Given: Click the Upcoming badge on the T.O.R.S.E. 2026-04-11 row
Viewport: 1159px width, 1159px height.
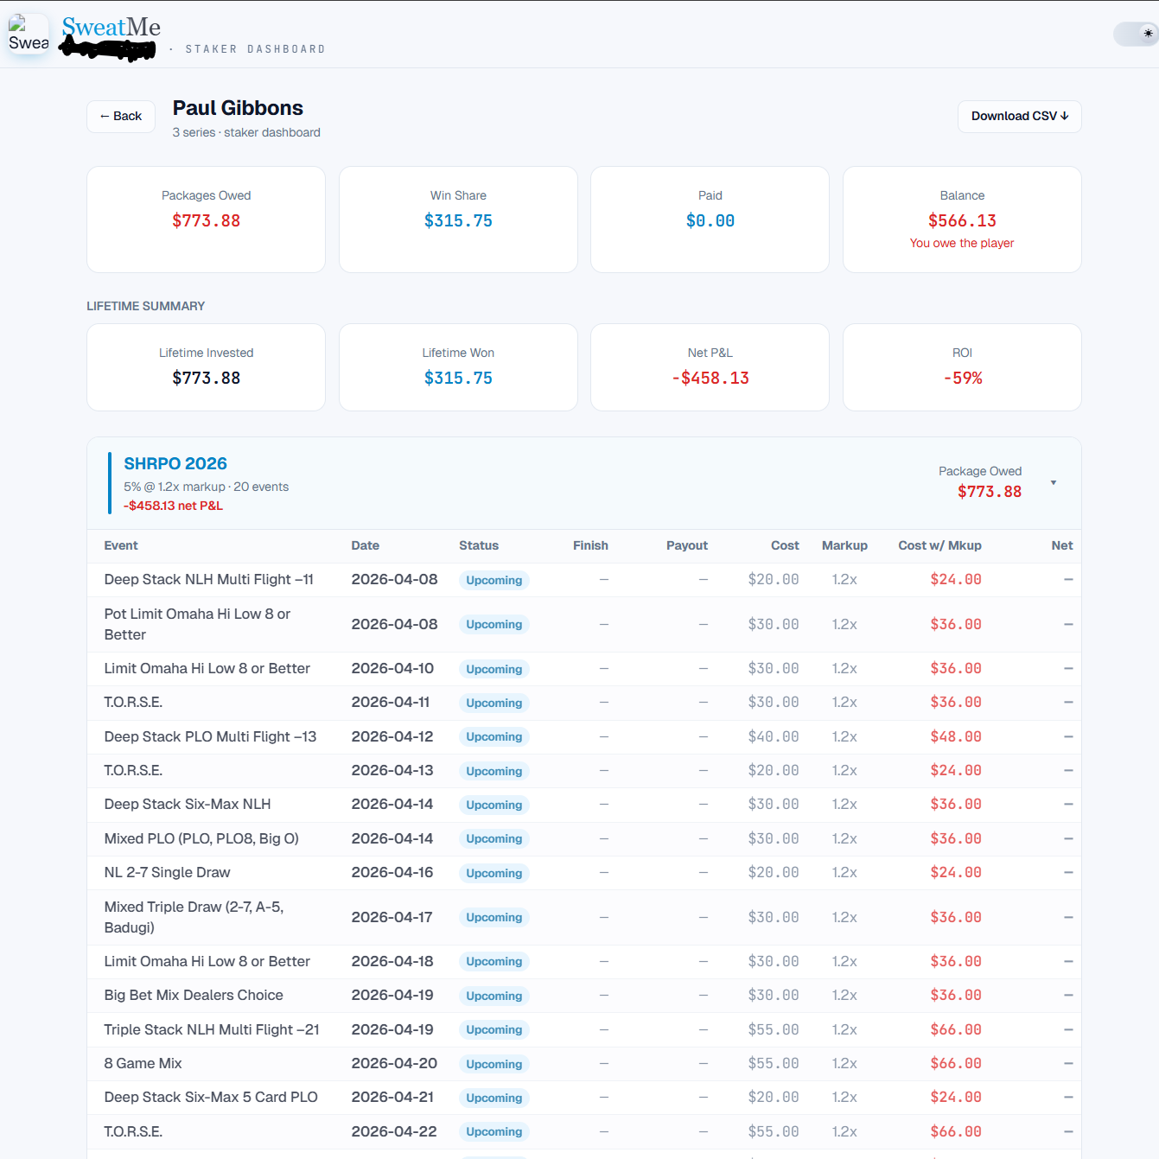Looking at the screenshot, I should tap(494, 703).
